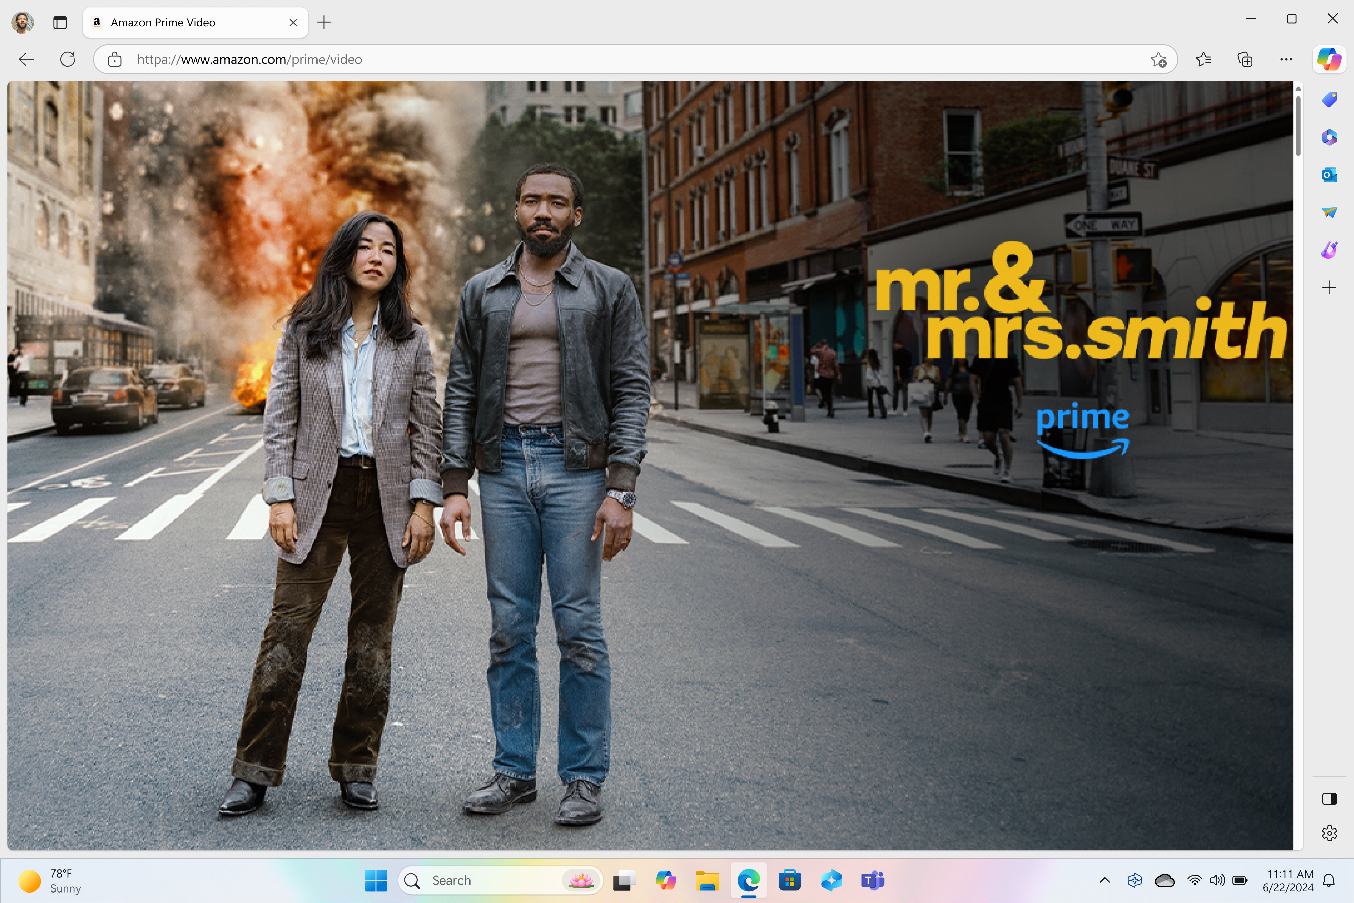Image resolution: width=1354 pixels, height=903 pixels.
Task: Open a new browser tab
Action: (x=324, y=22)
